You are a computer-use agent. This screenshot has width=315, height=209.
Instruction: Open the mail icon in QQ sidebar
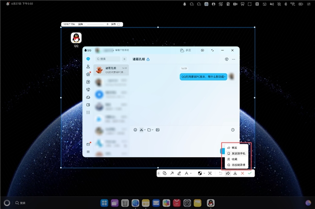point(88,144)
